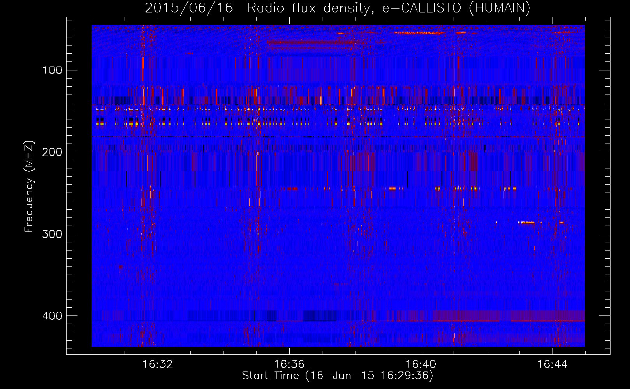Click the plot title text e-CALLISTO (HUMAIN)
The image size is (630, 389).
click(x=456, y=8)
